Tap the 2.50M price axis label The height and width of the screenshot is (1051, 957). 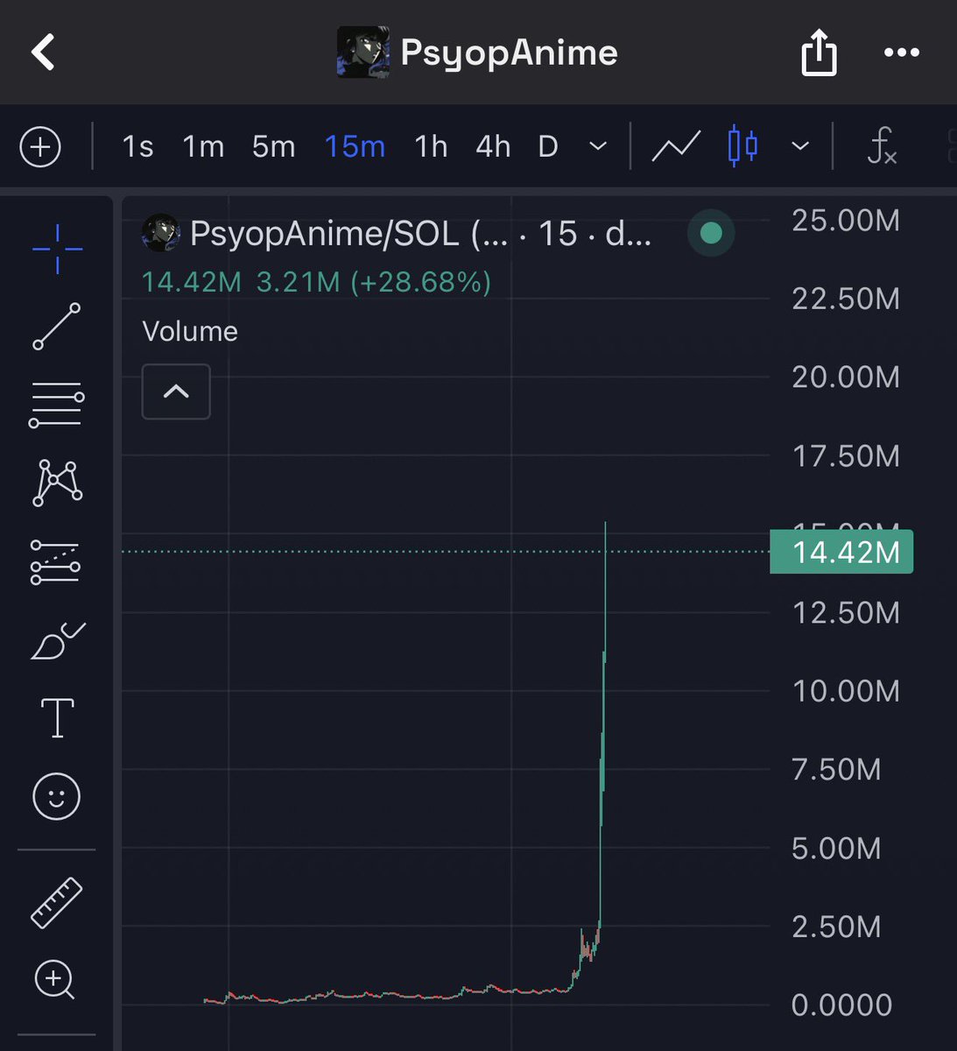[836, 927]
